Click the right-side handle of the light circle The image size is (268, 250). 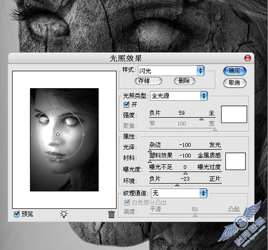click(x=83, y=135)
